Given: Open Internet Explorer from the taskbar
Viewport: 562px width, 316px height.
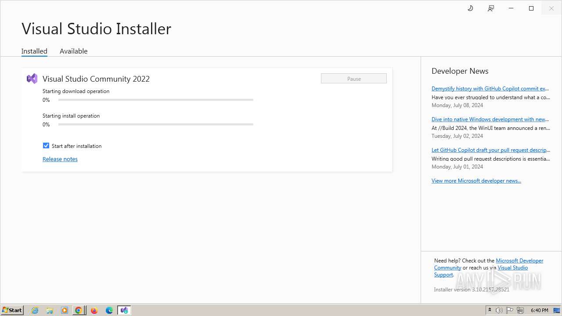Looking at the screenshot, I should point(35,310).
